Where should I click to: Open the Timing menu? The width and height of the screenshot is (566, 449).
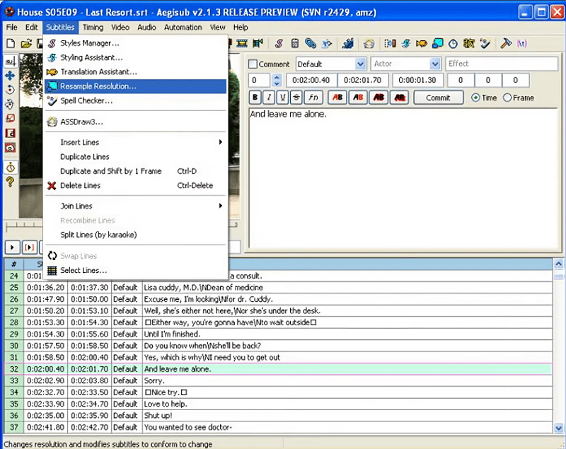coord(93,27)
